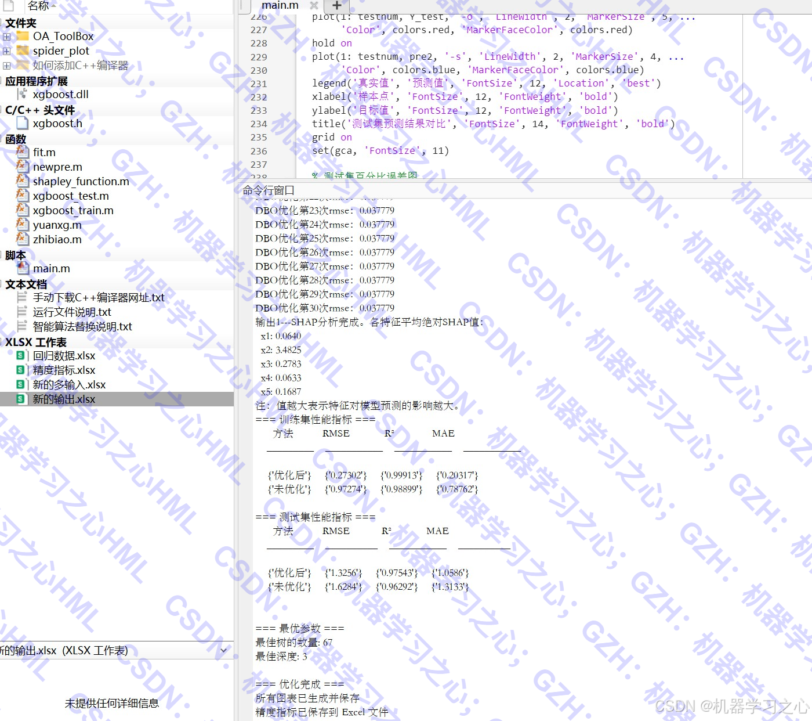Click the 智能算法替换说明.txt file icon

tap(23, 326)
